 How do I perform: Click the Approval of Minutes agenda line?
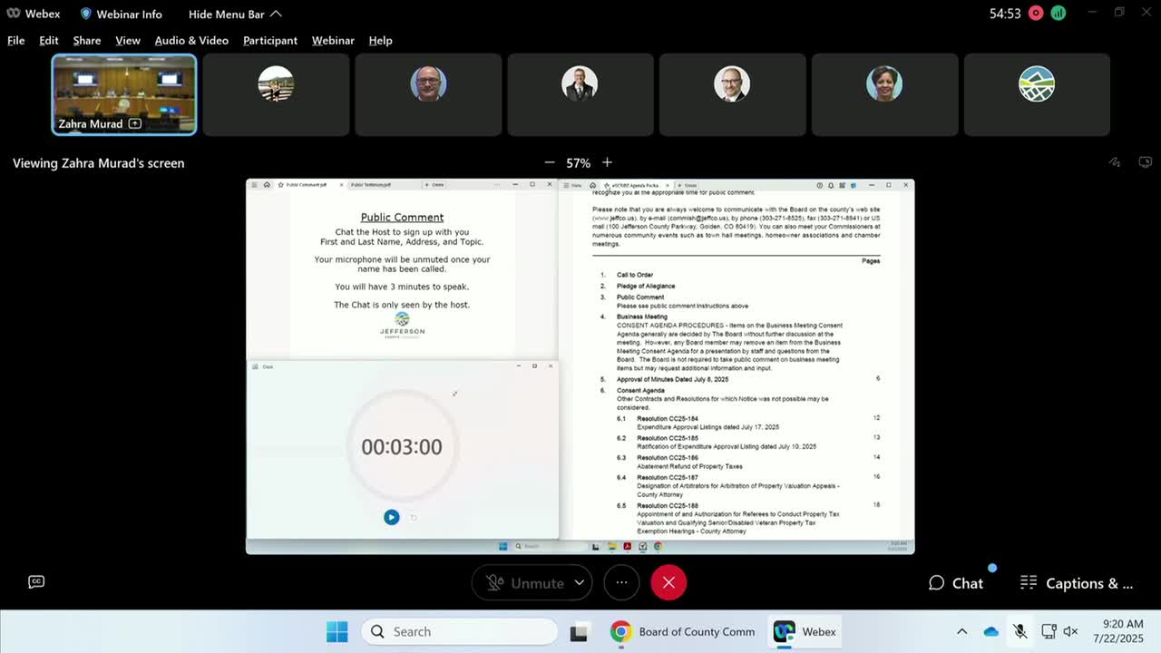click(x=672, y=379)
